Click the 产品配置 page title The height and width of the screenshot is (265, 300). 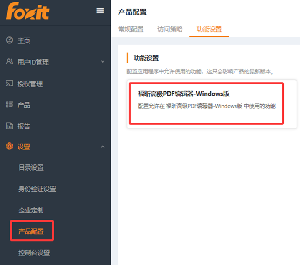click(133, 12)
